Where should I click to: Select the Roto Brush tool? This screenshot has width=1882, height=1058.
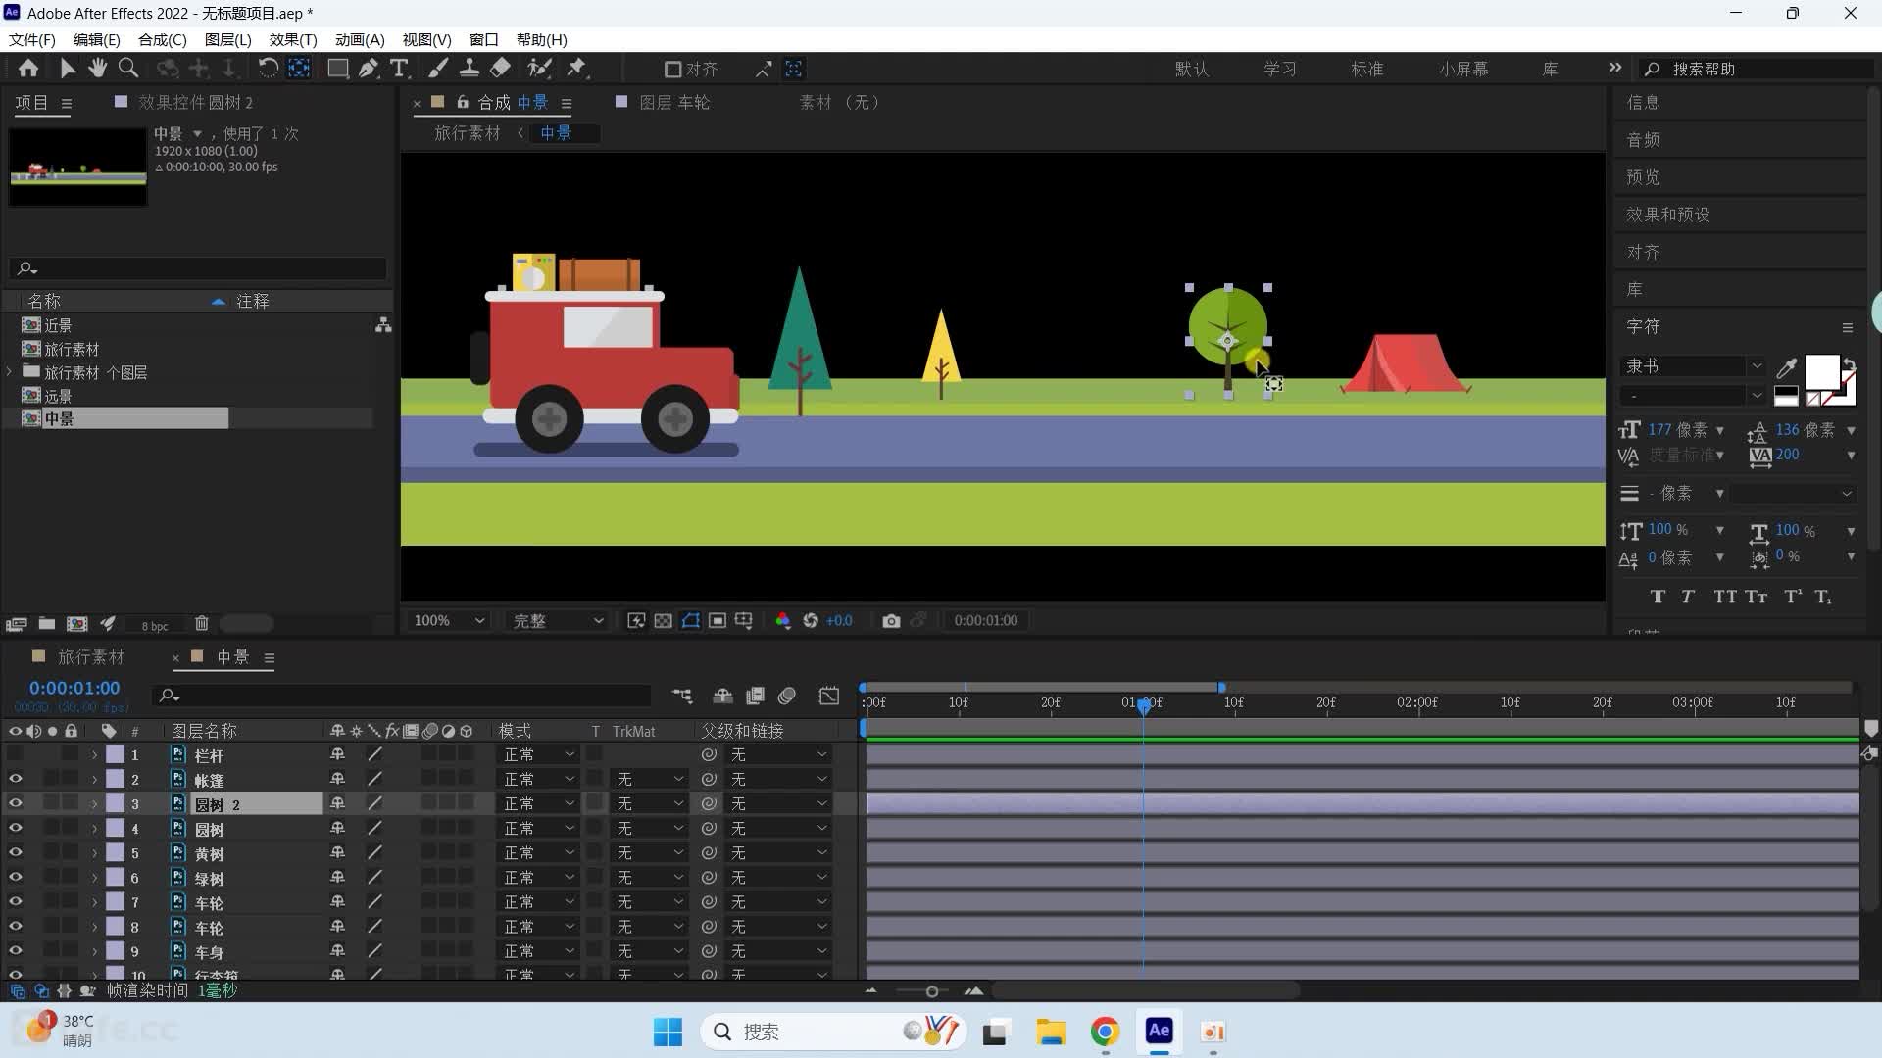click(x=539, y=69)
